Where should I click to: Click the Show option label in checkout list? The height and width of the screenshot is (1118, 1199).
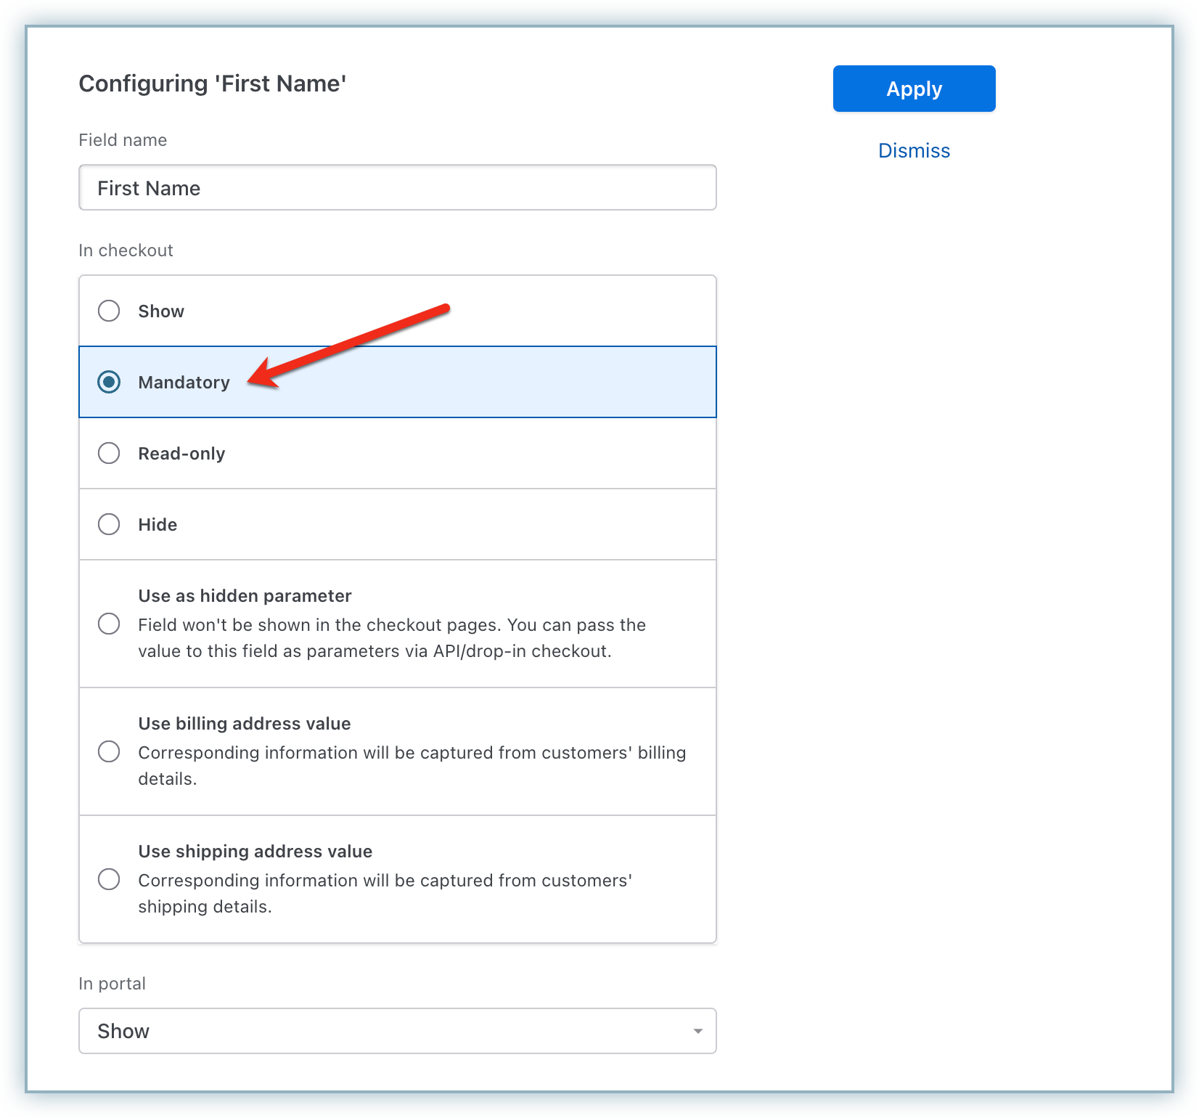tap(161, 311)
